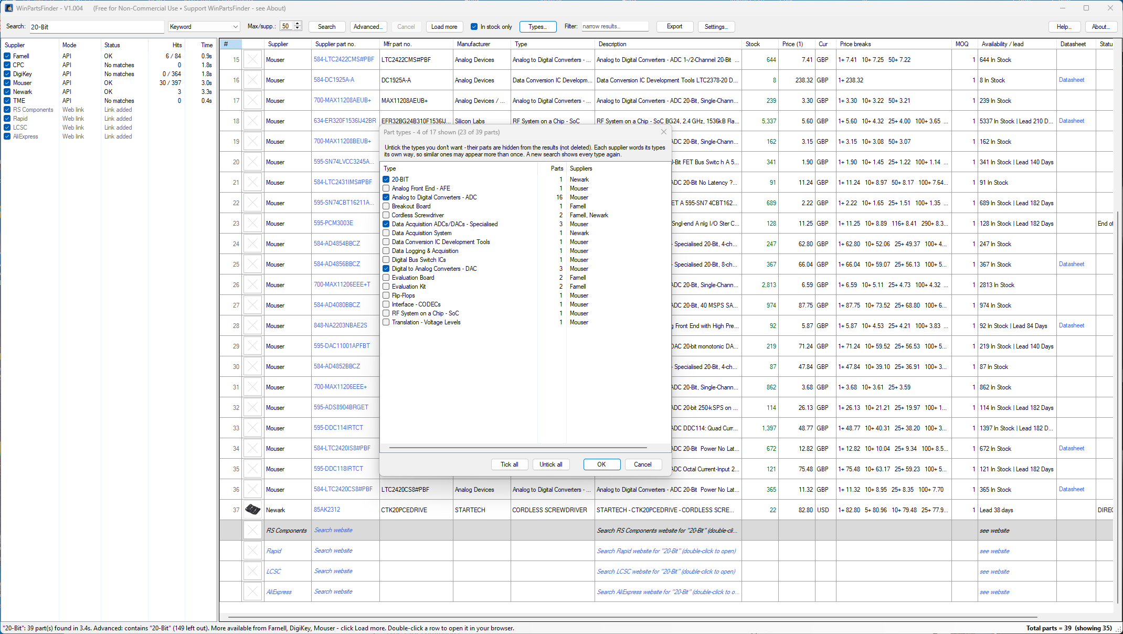
Task: Disable the Farnell supplier checkbox
Action: [x=7, y=56]
